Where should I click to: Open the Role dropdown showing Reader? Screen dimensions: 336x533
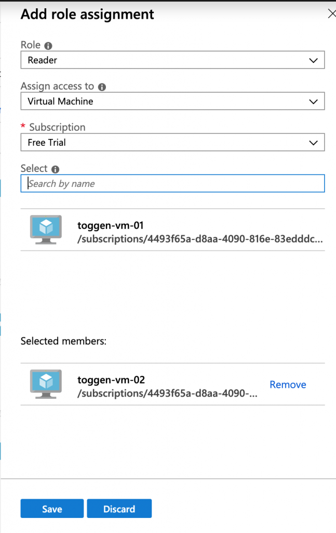(172, 60)
